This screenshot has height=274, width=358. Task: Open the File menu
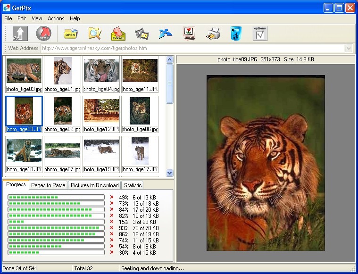pyautogui.click(x=8, y=18)
